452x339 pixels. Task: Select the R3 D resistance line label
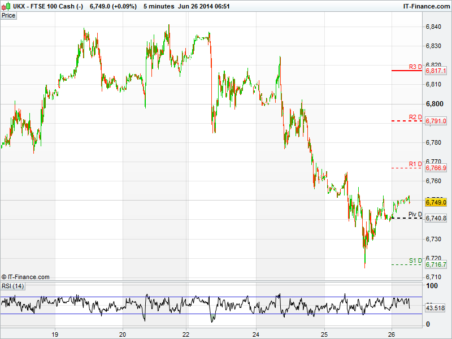pyautogui.click(x=415, y=67)
